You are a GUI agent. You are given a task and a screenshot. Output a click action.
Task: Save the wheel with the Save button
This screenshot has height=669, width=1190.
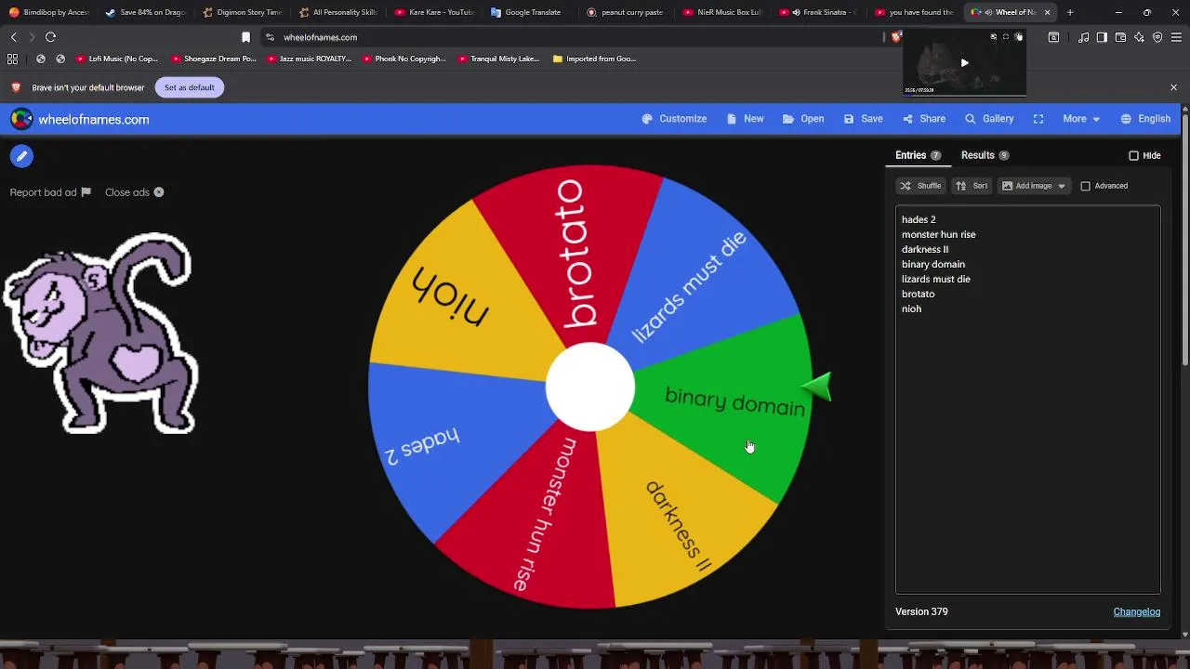863,119
